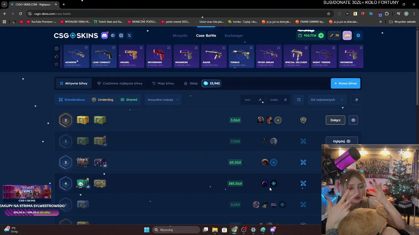Select Shared battle type filter
The image size is (419, 235).
point(129,100)
